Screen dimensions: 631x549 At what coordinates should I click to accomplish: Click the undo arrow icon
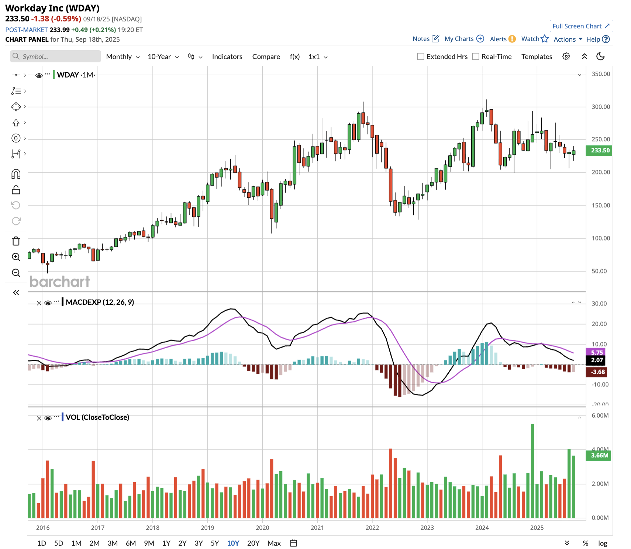(x=16, y=205)
